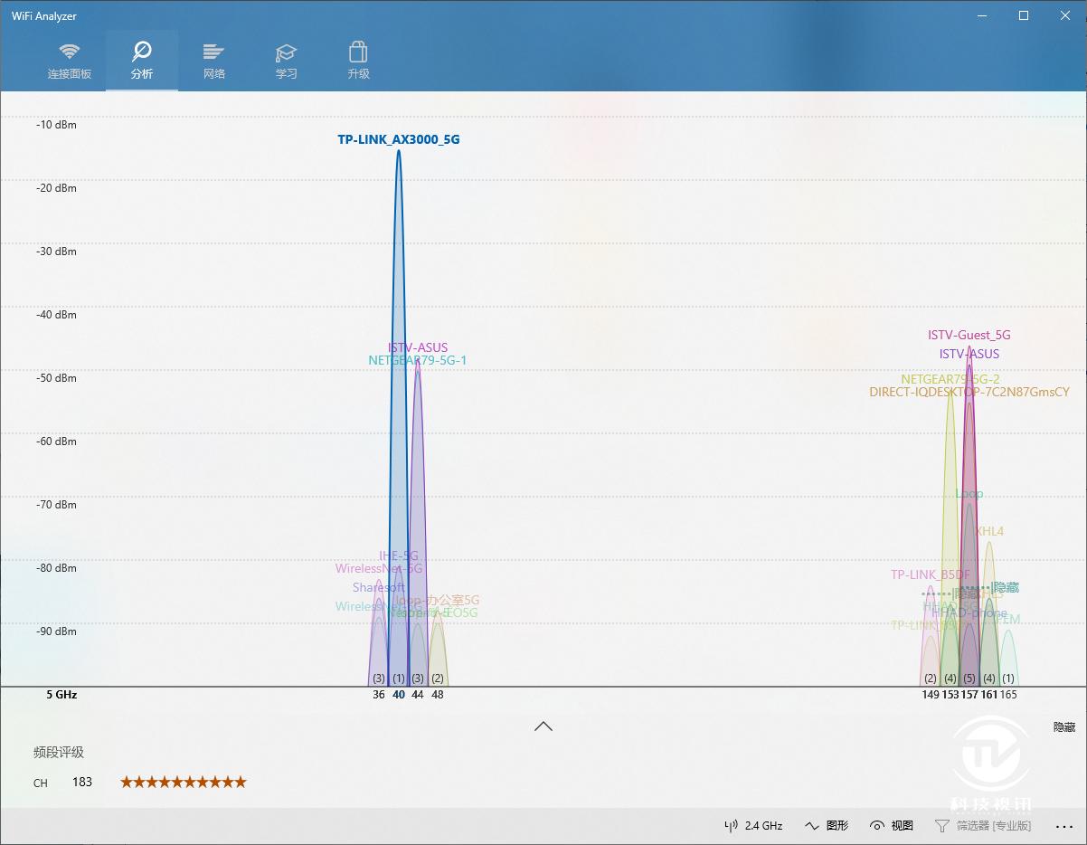
Task: Switch to the 网络 (Networks) tab
Action: pos(214,61)
